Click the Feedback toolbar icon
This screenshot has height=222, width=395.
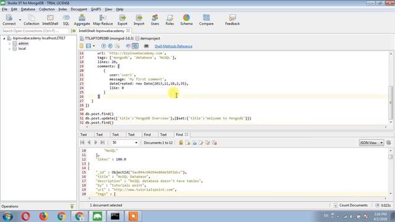tap(232, 20)
